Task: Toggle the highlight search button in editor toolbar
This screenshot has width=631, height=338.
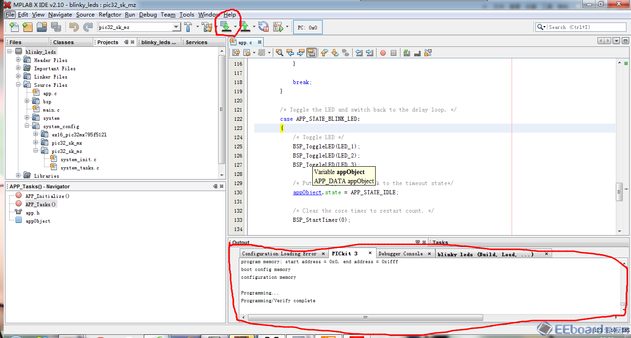Action: point(311,53)
